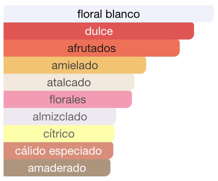This screenshot has height=181, width=218.
Task: Click the word 'amaderado'
Action: pyautogui.click(x=57, y=168)
